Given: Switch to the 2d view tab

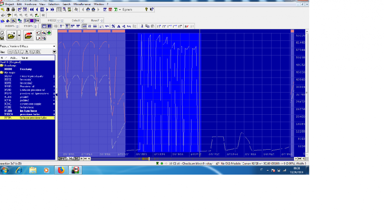Looking at the screenshot, I should click(70, 159).
